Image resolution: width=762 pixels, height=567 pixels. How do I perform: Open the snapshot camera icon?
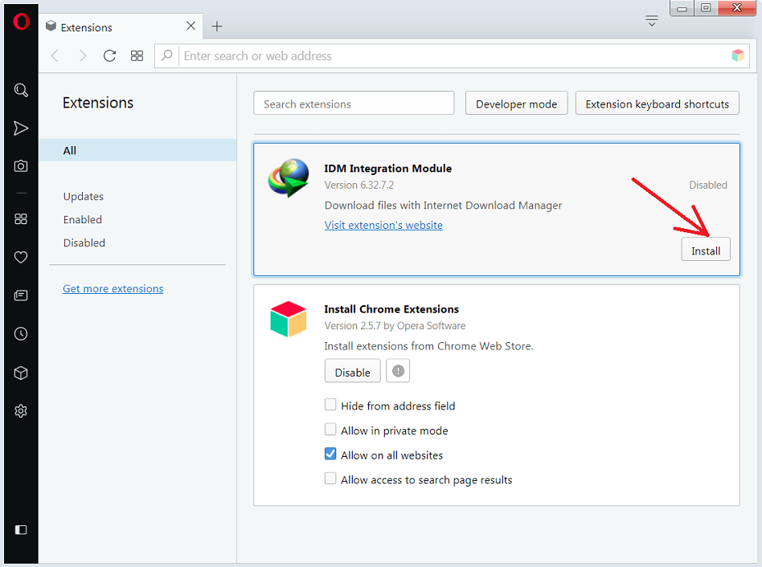pyautogui.click(x=21, y=166)
